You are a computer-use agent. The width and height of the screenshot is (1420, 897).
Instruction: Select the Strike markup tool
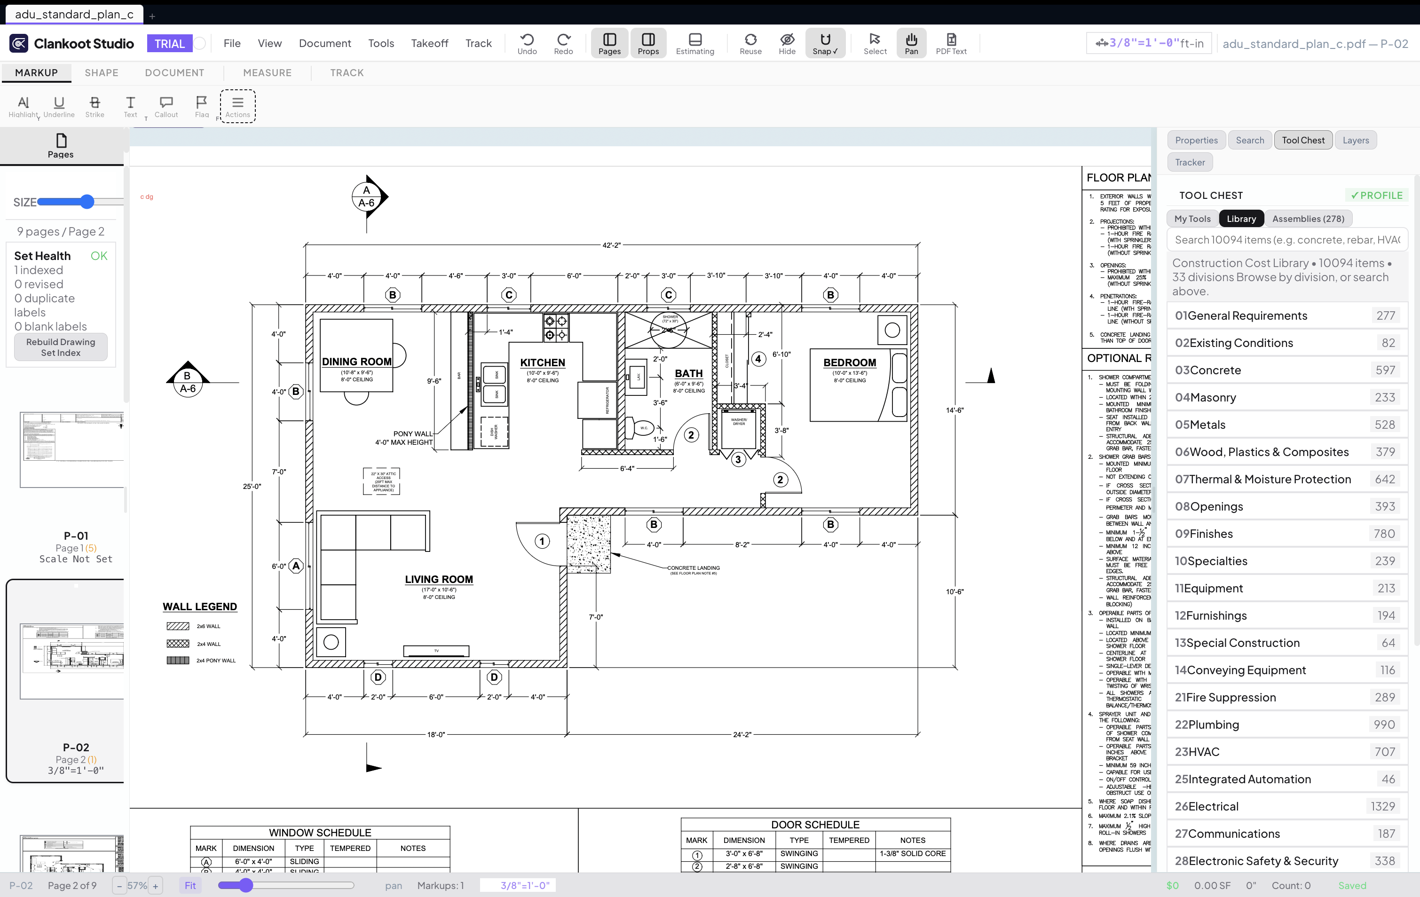tap(95, 106)
